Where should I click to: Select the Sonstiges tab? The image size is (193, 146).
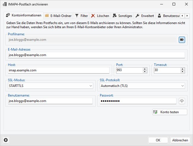click(x=122, y=16)
